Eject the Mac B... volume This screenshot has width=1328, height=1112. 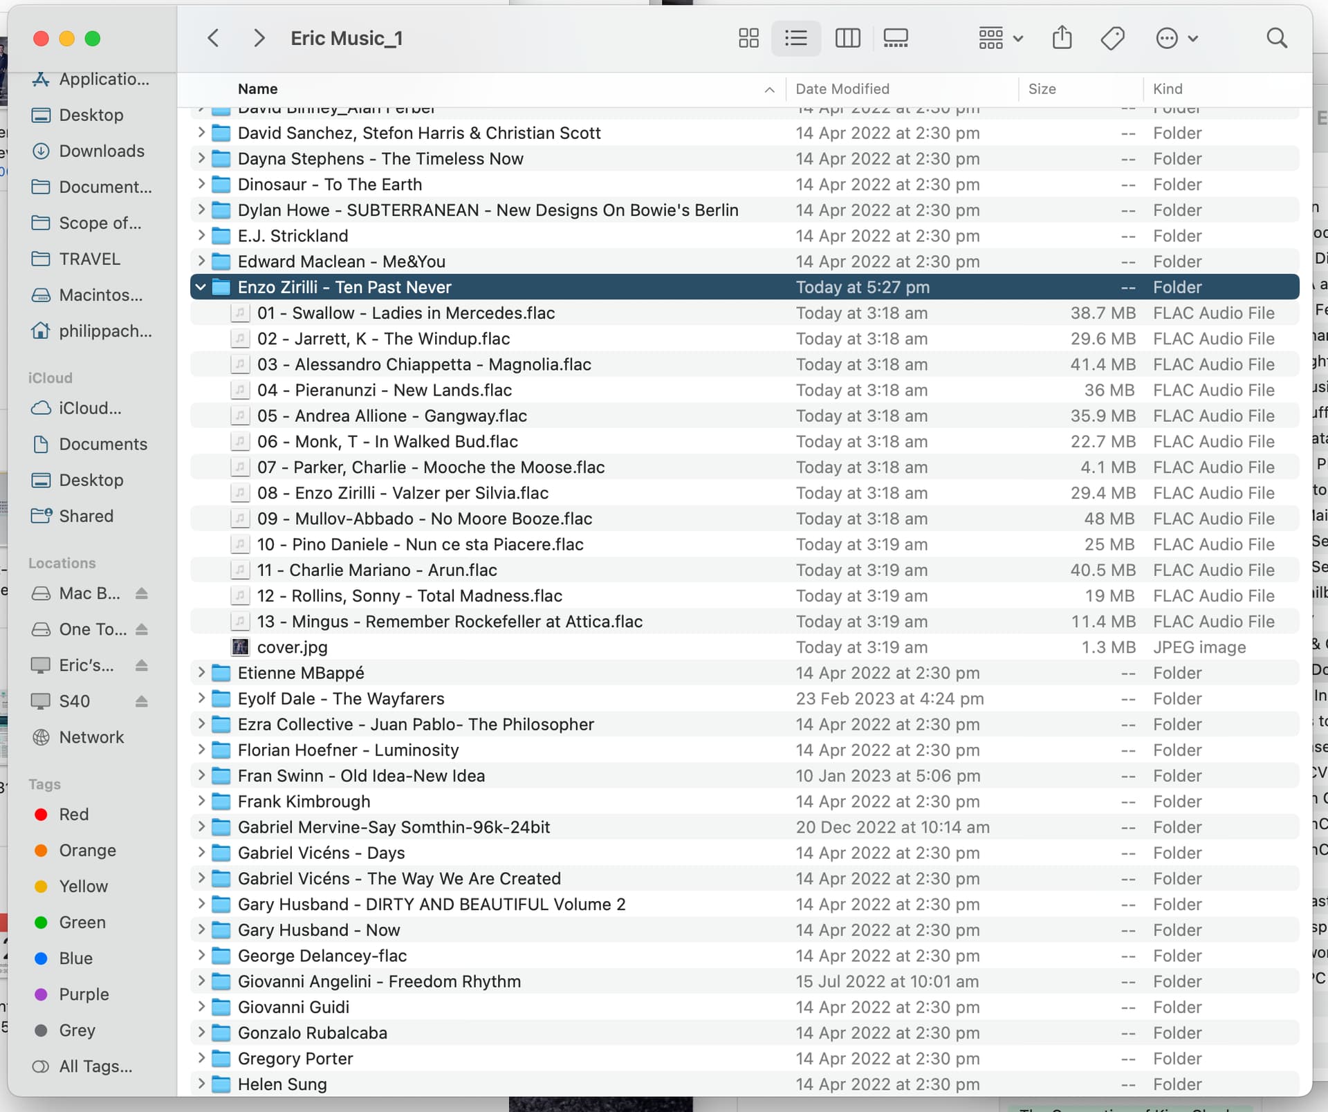tap(142, 593)
